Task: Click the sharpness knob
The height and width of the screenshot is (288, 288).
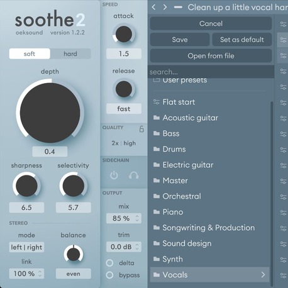Action: (26, 186)
